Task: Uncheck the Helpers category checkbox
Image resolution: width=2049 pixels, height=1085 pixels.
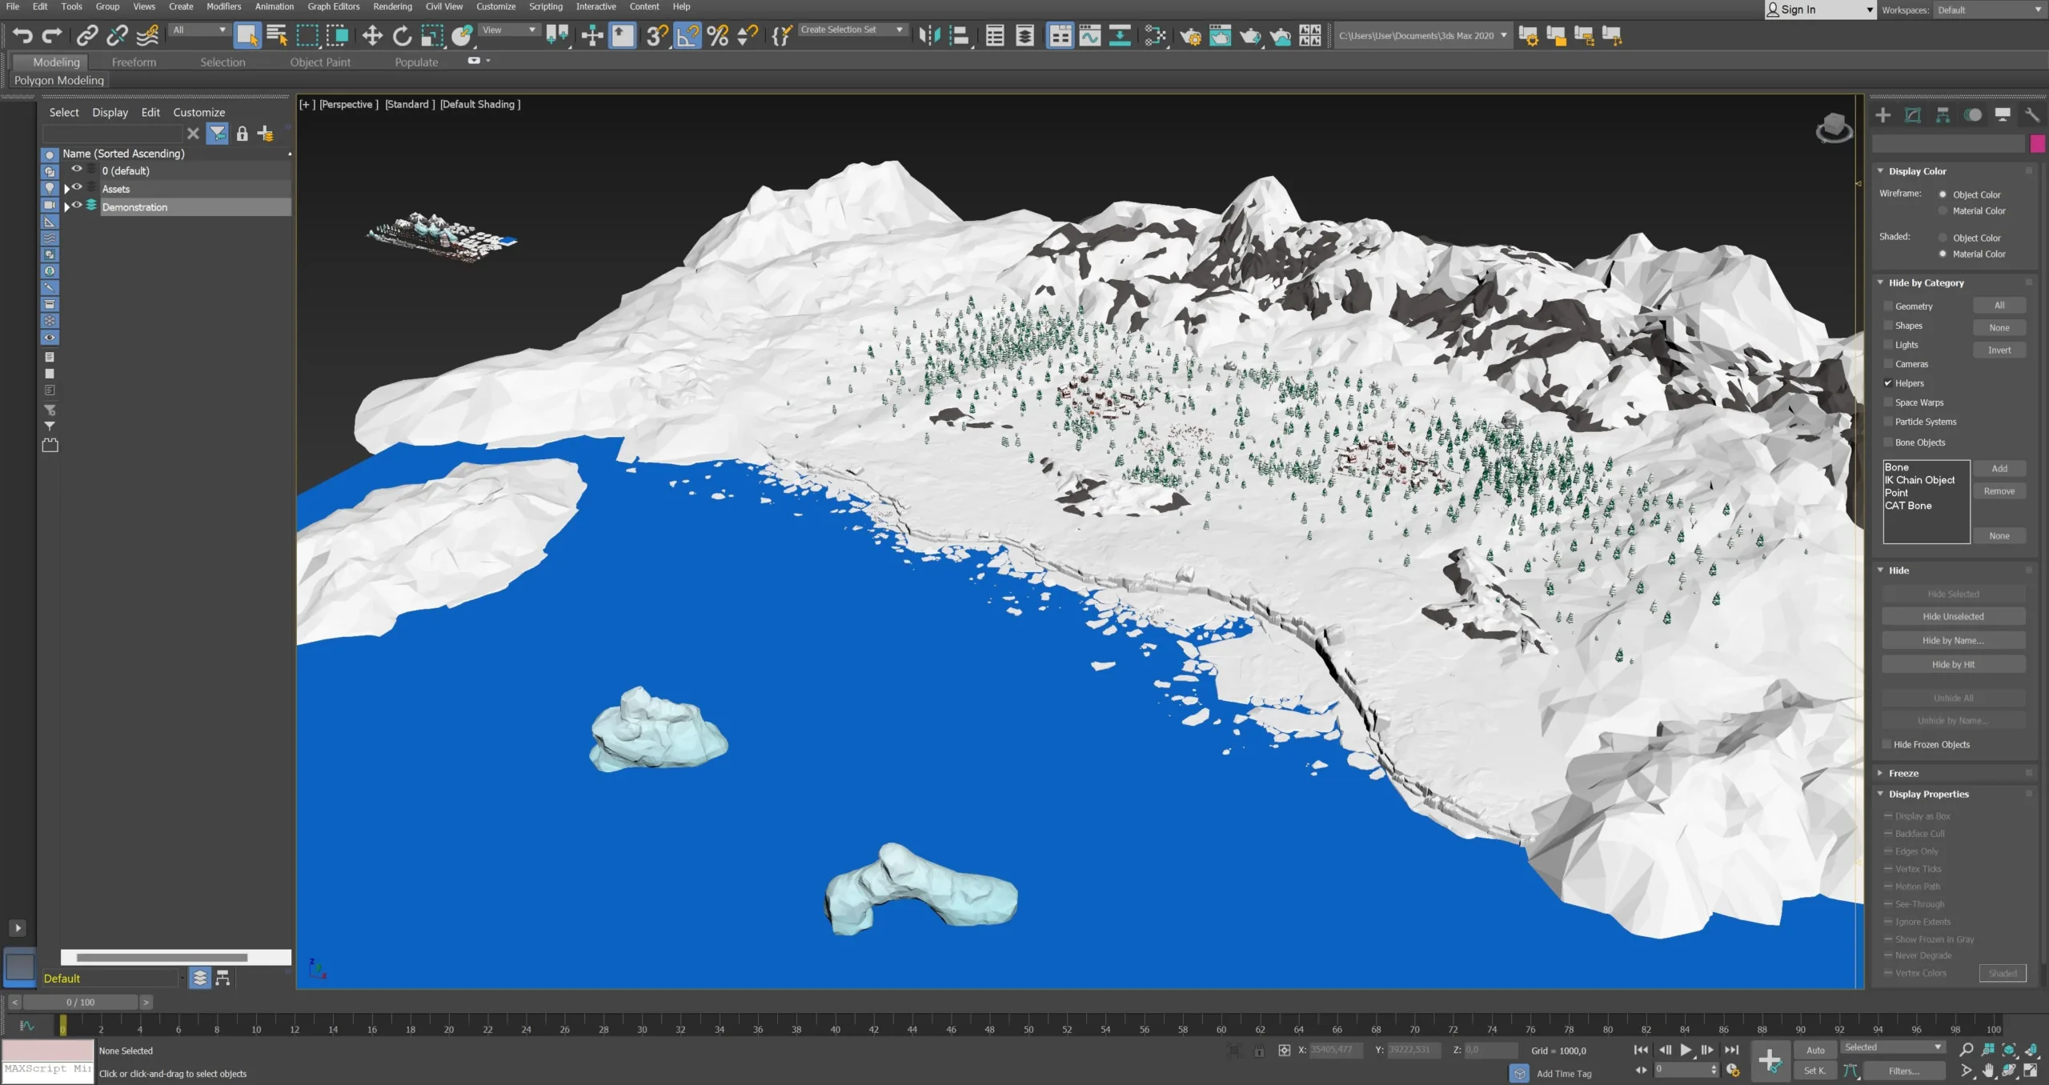Action: coord(1888,383)
